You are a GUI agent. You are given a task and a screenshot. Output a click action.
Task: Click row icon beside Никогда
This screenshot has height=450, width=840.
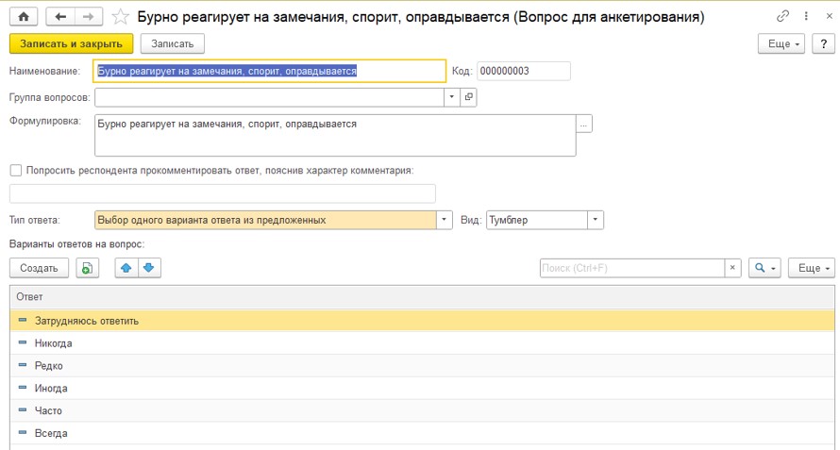(23, 342)
